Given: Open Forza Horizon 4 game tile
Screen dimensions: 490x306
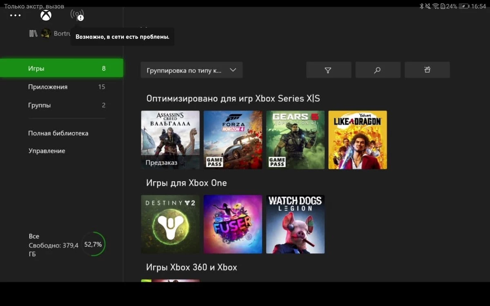Looking at the screenshot, I should (x=233, y=140).
